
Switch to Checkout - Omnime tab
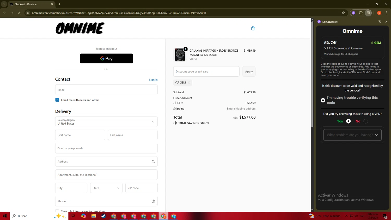coord(31,4)
